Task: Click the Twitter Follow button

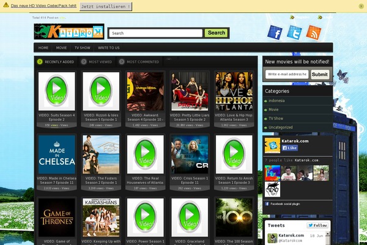Action: pos(317,225)
